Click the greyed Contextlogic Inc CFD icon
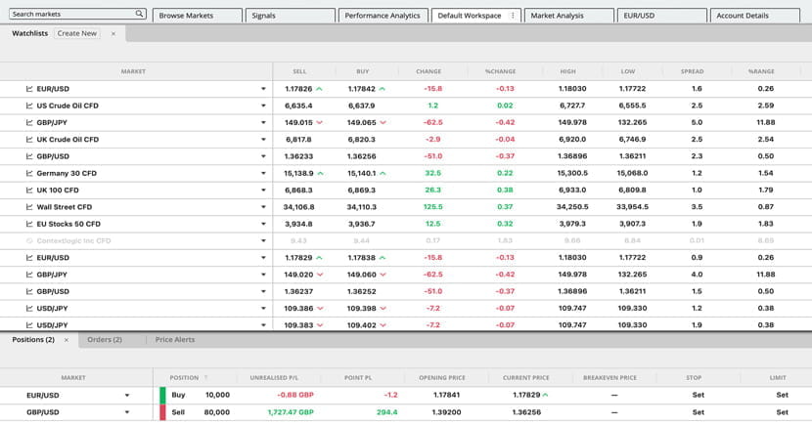 (x=29, y=241)
